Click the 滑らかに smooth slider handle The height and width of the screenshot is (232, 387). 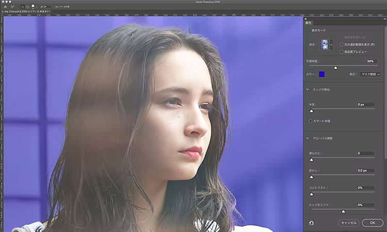tap(312, 160)
